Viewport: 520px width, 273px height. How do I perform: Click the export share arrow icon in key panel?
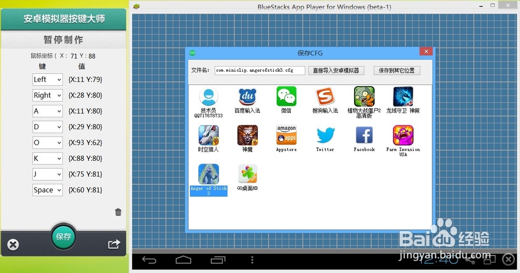[x=114, y=244]
